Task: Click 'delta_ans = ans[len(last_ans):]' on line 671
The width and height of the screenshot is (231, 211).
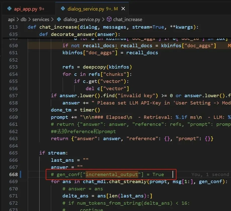Action: pos(107,196)
